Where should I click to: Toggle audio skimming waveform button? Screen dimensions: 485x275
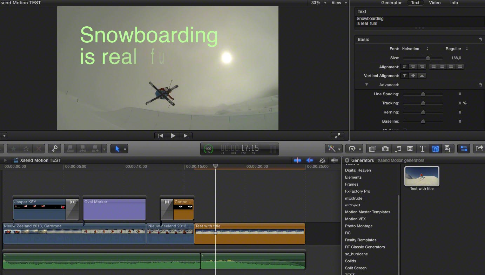coord(310,160)
